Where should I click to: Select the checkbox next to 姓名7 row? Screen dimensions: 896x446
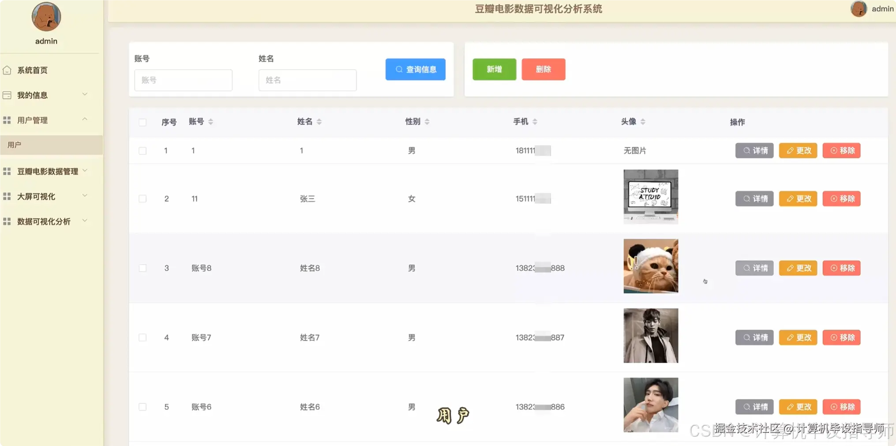[x=142, y=337]
